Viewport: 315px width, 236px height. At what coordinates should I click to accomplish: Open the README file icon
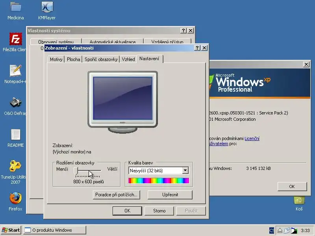(x=16, y=135)
